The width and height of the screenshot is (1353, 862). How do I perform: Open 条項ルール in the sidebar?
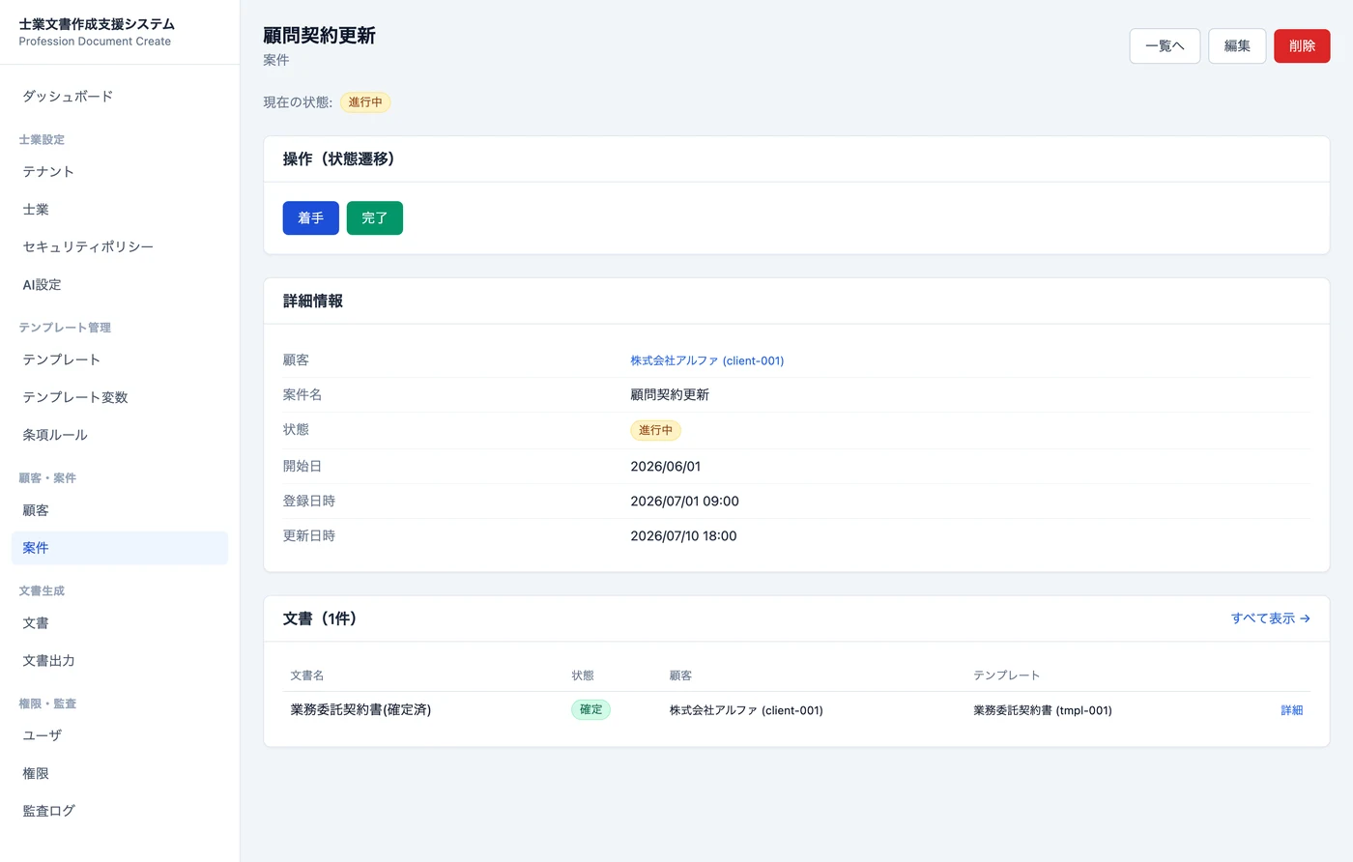(120, 435)
